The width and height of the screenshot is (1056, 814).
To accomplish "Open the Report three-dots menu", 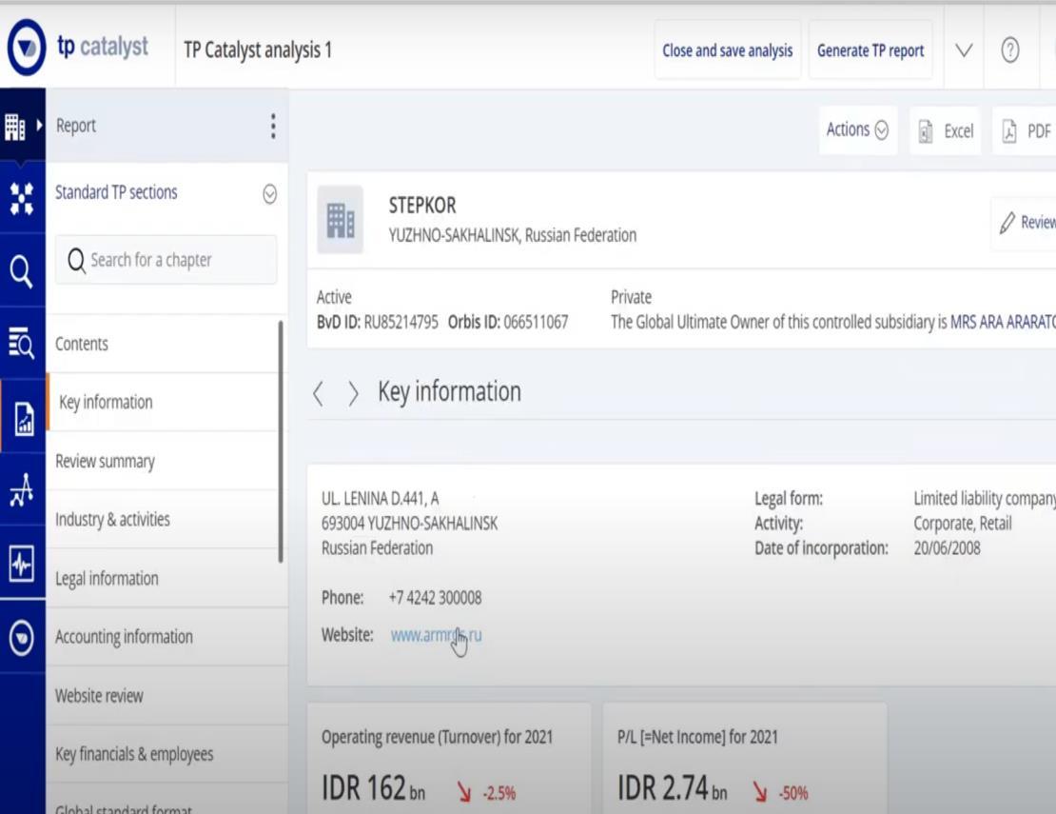I will pyautogui.click(x=273, y=126).
